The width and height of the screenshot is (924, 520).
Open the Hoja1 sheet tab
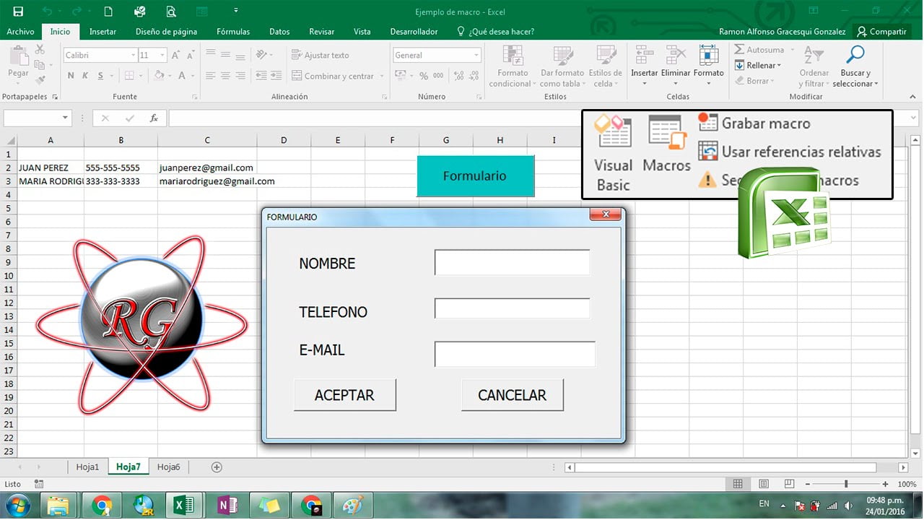[87, 467]
